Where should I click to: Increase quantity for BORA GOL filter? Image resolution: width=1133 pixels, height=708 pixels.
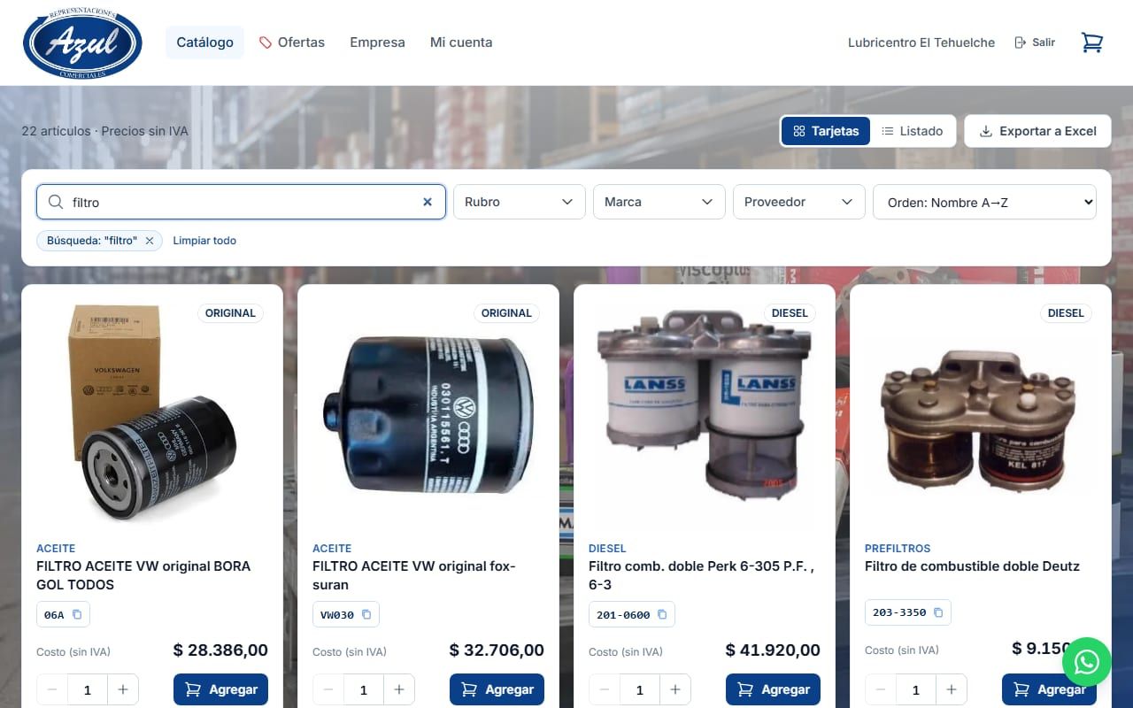point(123,689)
